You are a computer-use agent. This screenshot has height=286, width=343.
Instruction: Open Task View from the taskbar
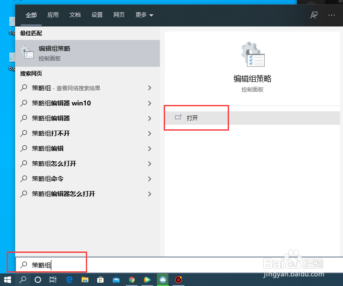(53, 280)
